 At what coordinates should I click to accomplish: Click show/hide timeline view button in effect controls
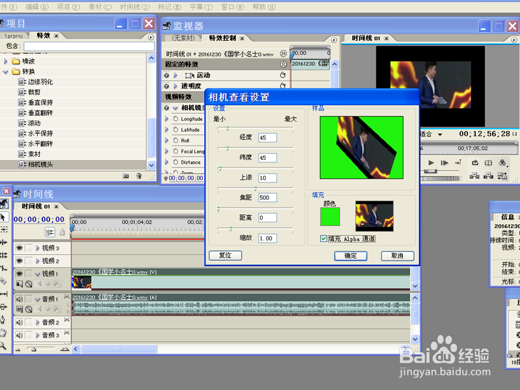pos(283,53)
